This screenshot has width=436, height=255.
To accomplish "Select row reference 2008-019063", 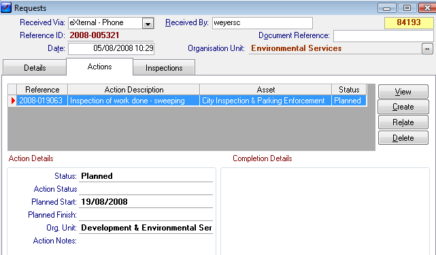I will 42,101.
